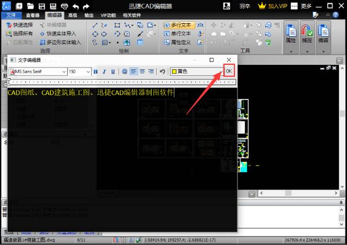
Task: Click the @ symbol insert icon
Action: [125, 71]
